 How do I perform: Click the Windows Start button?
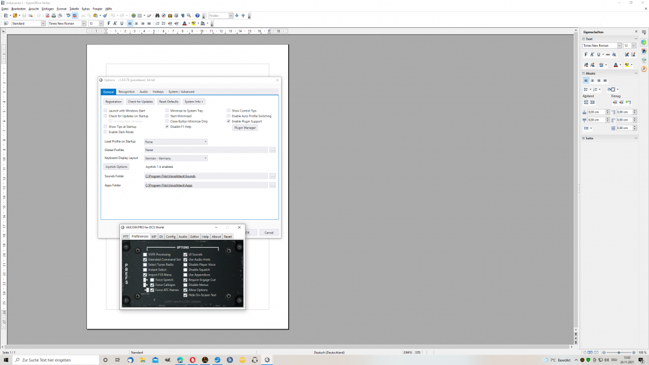pyautogui.click(x=6, y=360)
